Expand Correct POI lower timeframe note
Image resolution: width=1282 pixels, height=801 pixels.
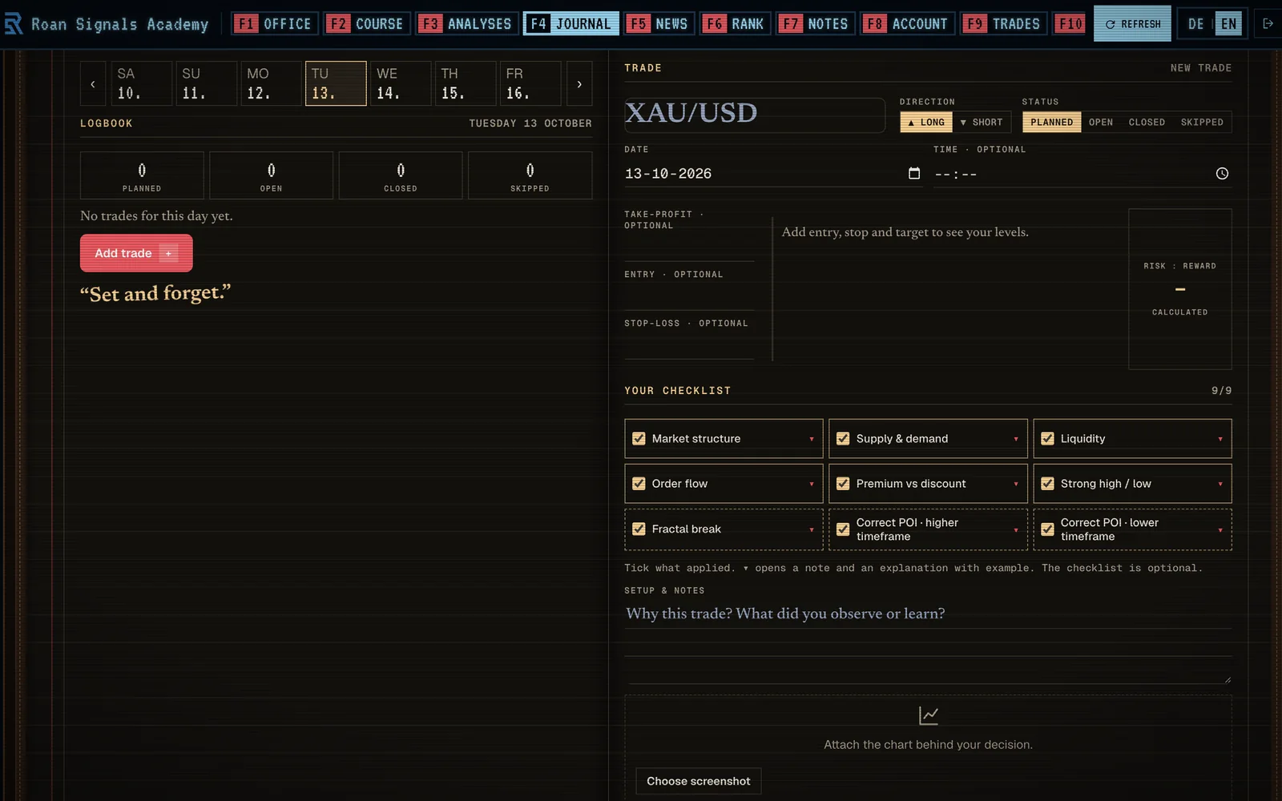(1220, 529)
